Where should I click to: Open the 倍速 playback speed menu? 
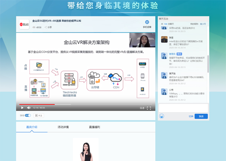coord(142,108)
